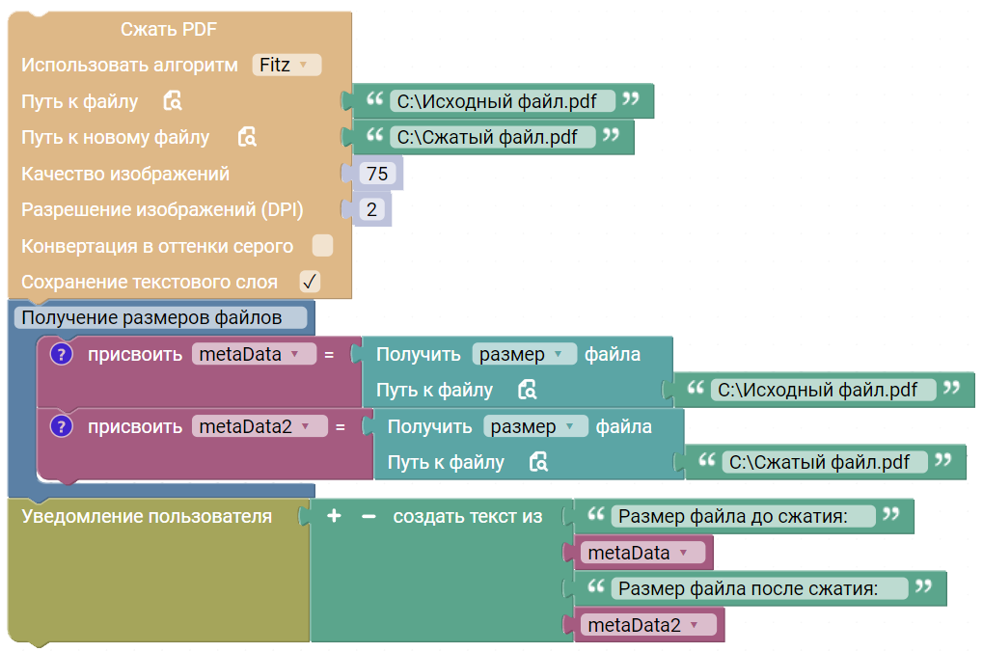Edit the 'Размер файла до сжатия:' text field
This screenshot has width=983, height=652.
pyautogui.click(x=743, y=517)
